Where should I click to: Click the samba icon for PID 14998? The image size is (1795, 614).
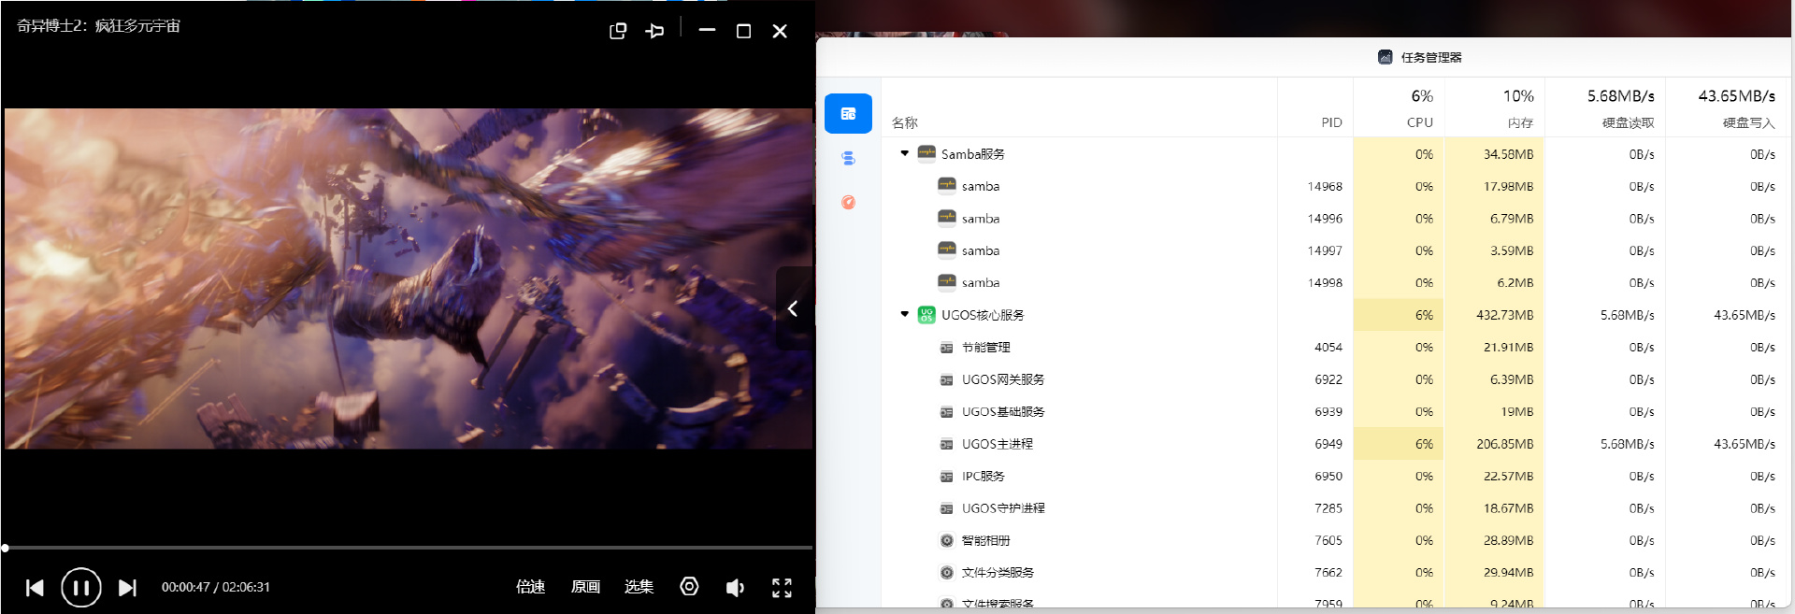947,281
